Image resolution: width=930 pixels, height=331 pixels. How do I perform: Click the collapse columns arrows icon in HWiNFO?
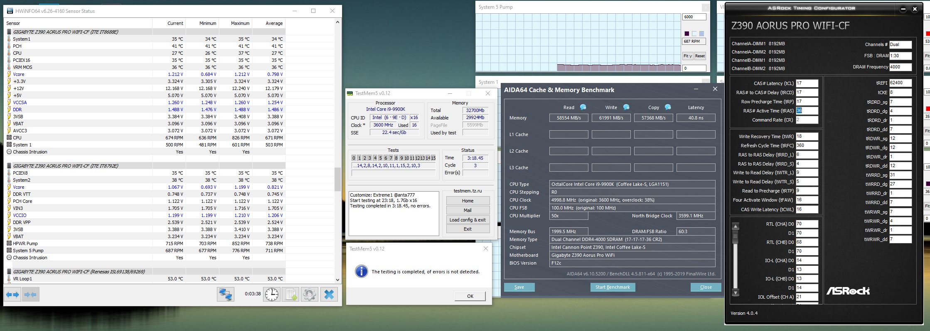pos(30,294)
